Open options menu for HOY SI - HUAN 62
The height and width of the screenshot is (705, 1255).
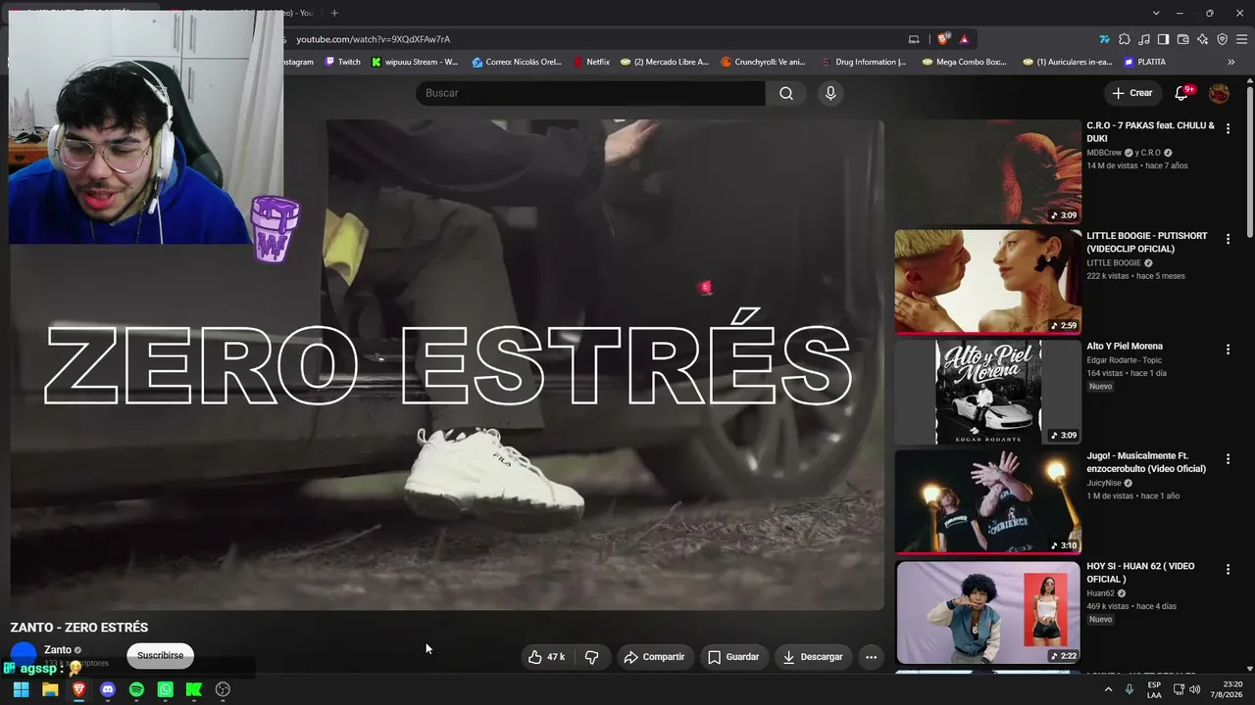tap(1228, 570)
